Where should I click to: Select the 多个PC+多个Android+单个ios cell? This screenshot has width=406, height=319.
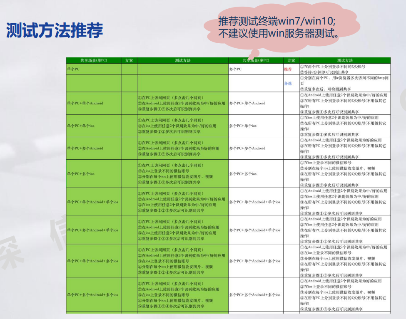(256, 230)
